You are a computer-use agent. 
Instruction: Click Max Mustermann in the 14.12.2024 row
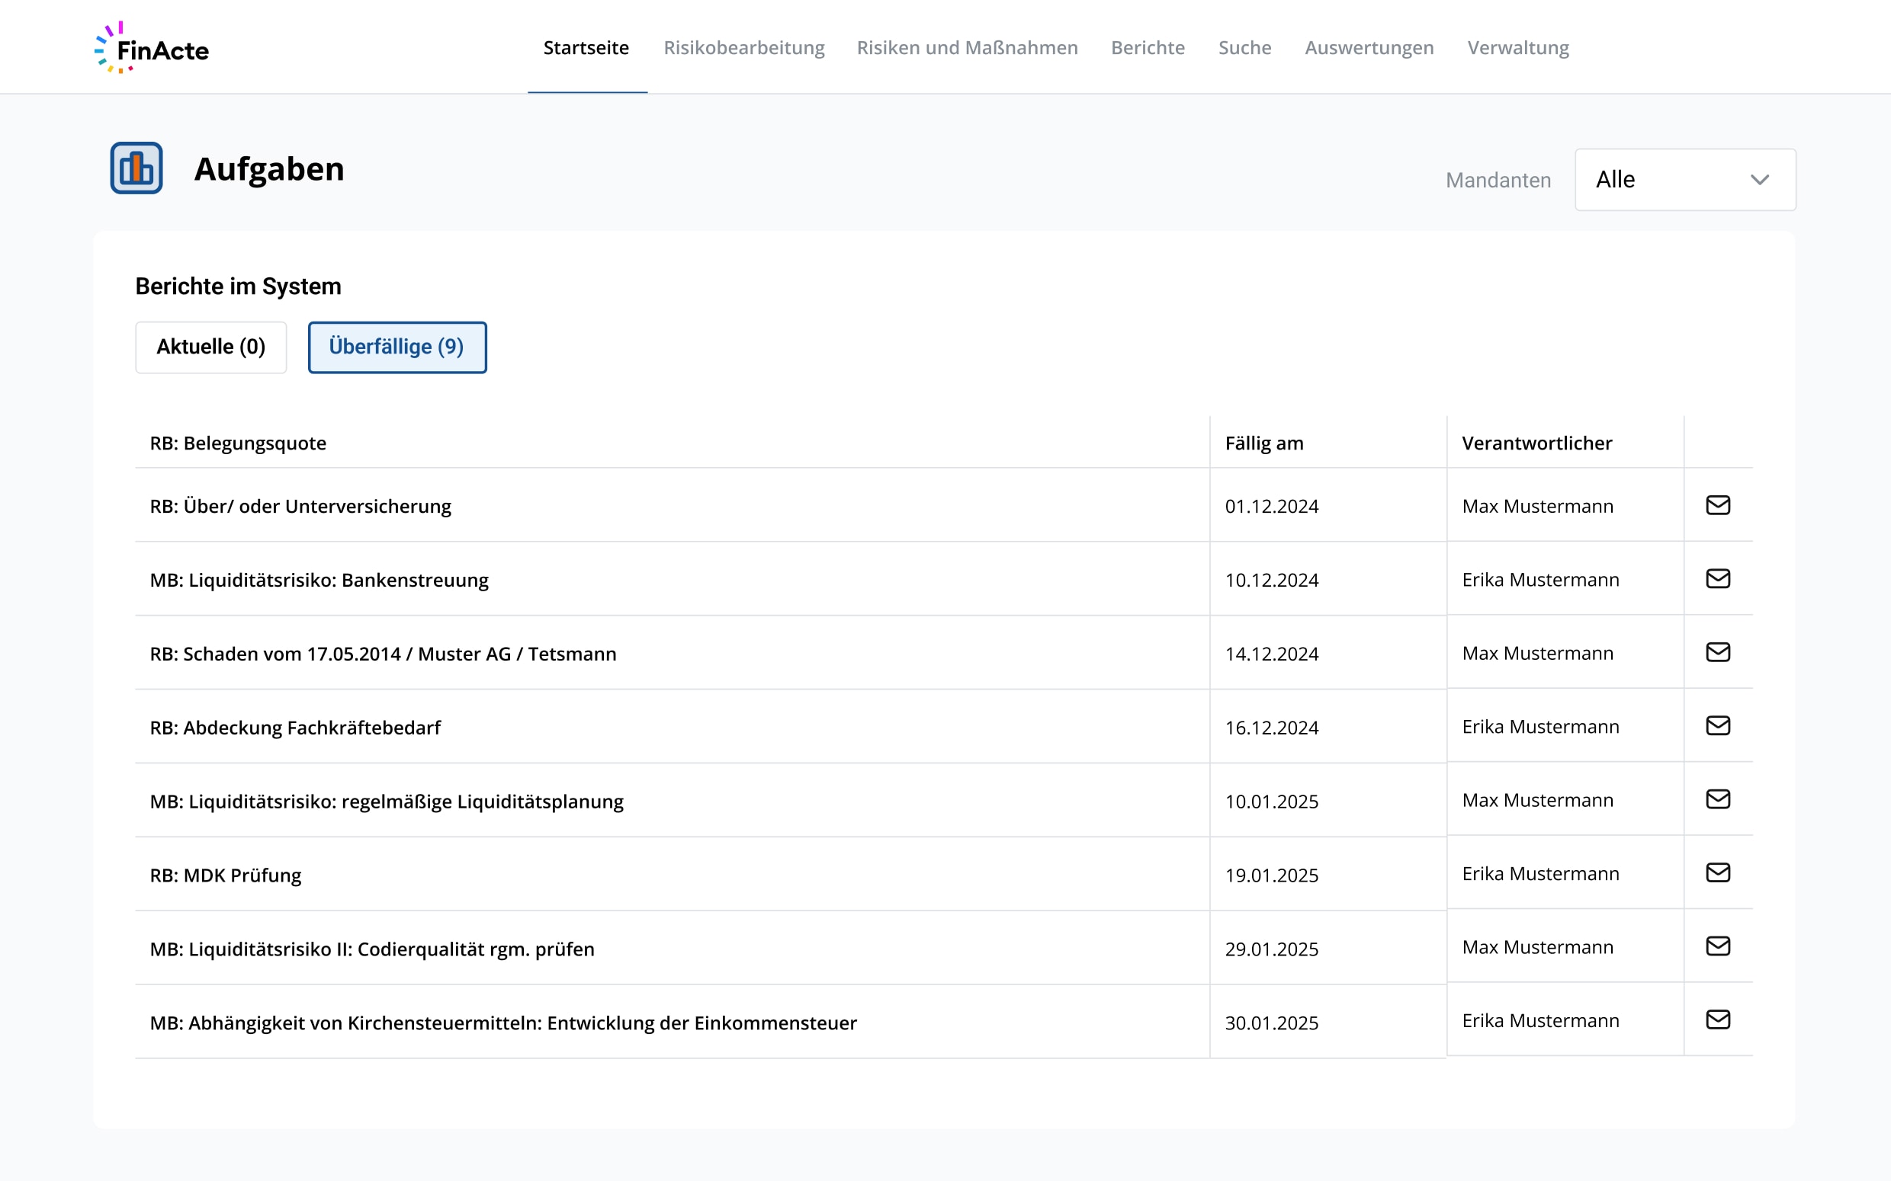[x=1538, y=653]
